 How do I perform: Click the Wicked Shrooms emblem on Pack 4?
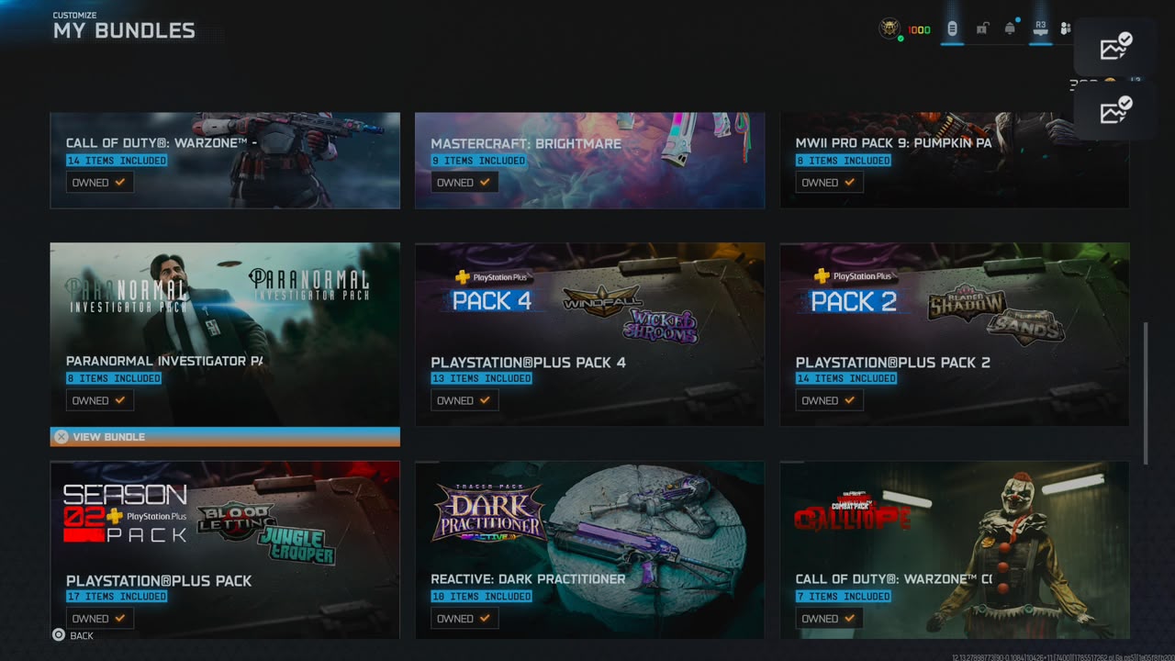(661, 327)
